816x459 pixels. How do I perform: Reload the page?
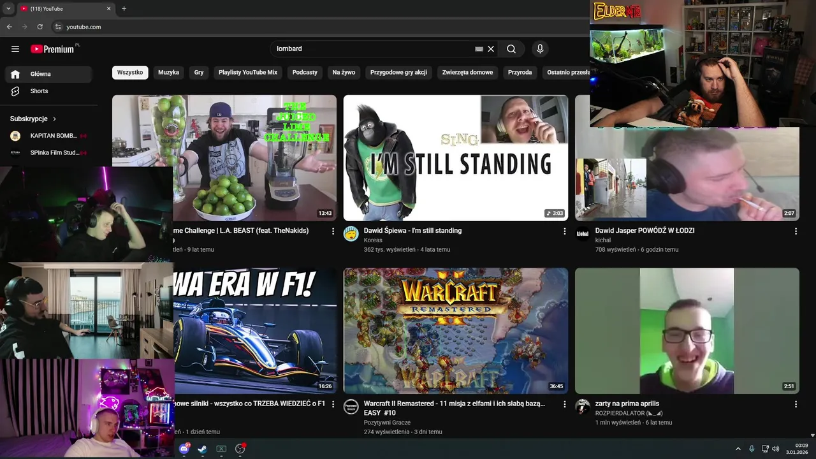coord(40,27)
